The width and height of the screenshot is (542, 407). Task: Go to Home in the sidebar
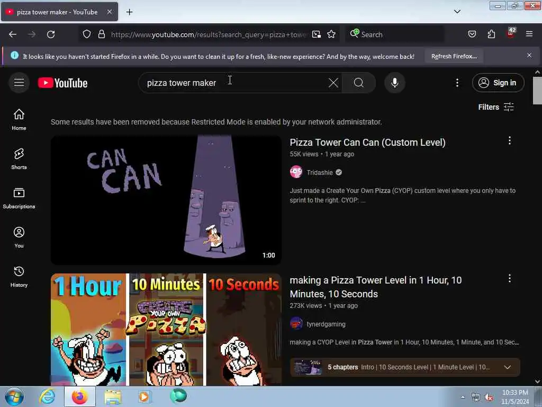tap(19, 119)
